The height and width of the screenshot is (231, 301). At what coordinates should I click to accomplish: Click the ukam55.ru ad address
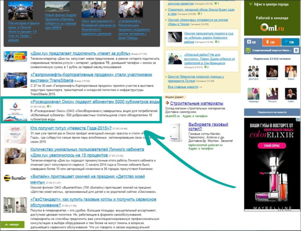point(172,116)
